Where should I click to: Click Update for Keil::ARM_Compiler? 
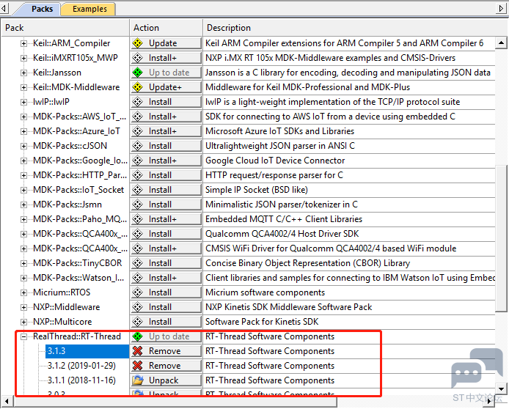[166, 43]
